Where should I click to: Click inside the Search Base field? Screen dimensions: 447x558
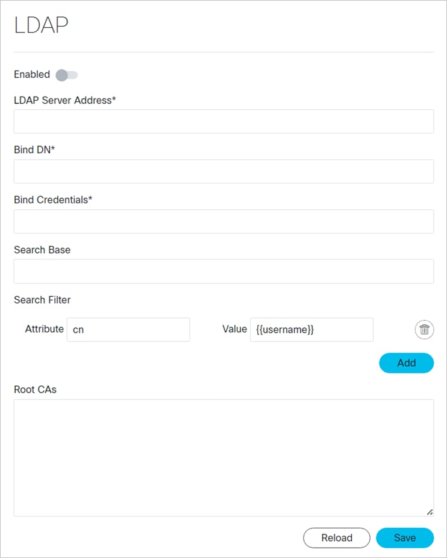pos(223,271)
